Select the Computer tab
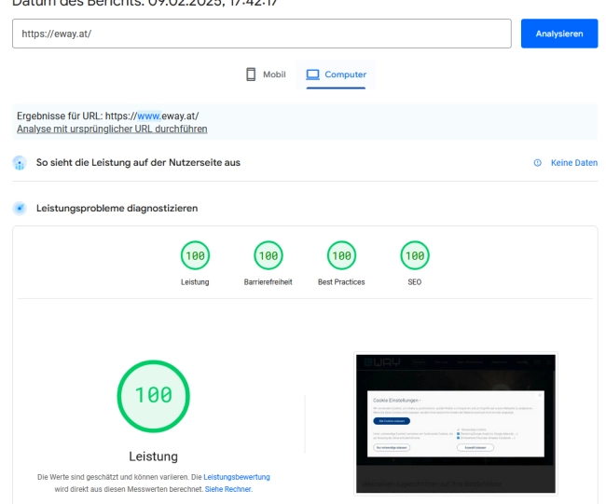 click(336, 75)
